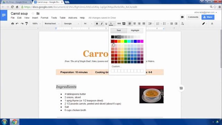Screen dimensions: 222x125
Task: Insert a comment from the toolbar
Action: coord(124,24)
